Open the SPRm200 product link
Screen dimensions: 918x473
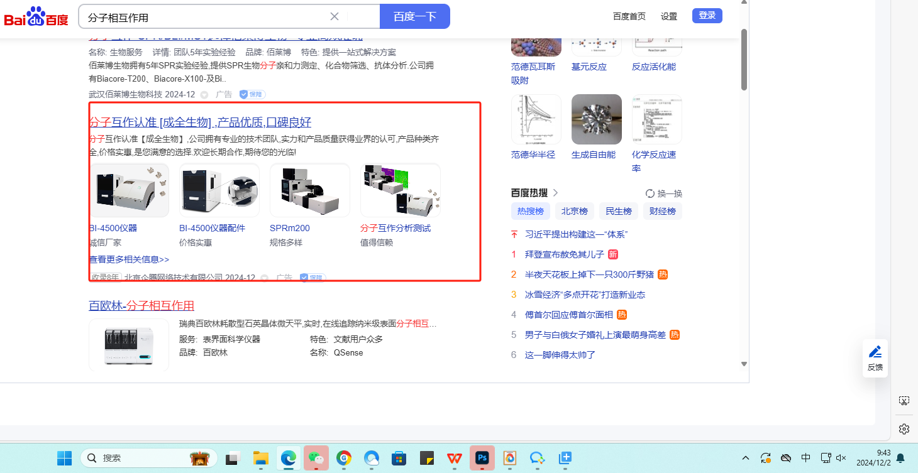(290, 228)
